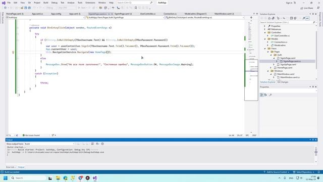Select MainWindow.xaml.cs in Solution Explorer
The width and height of the screenshot is (323, 182).
pos(290,77)
